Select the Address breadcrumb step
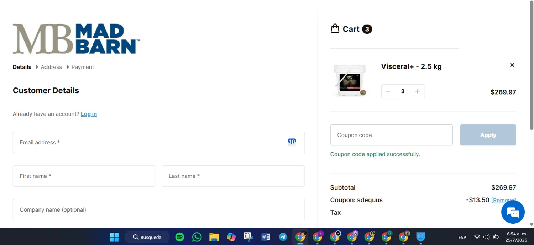Screen dimensions: 534x245 click(x=51, y=67)
